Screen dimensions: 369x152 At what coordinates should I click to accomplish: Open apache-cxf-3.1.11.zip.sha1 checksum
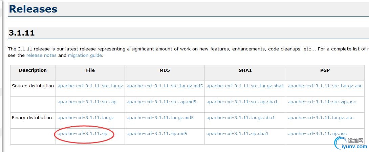tap(237, 134)
